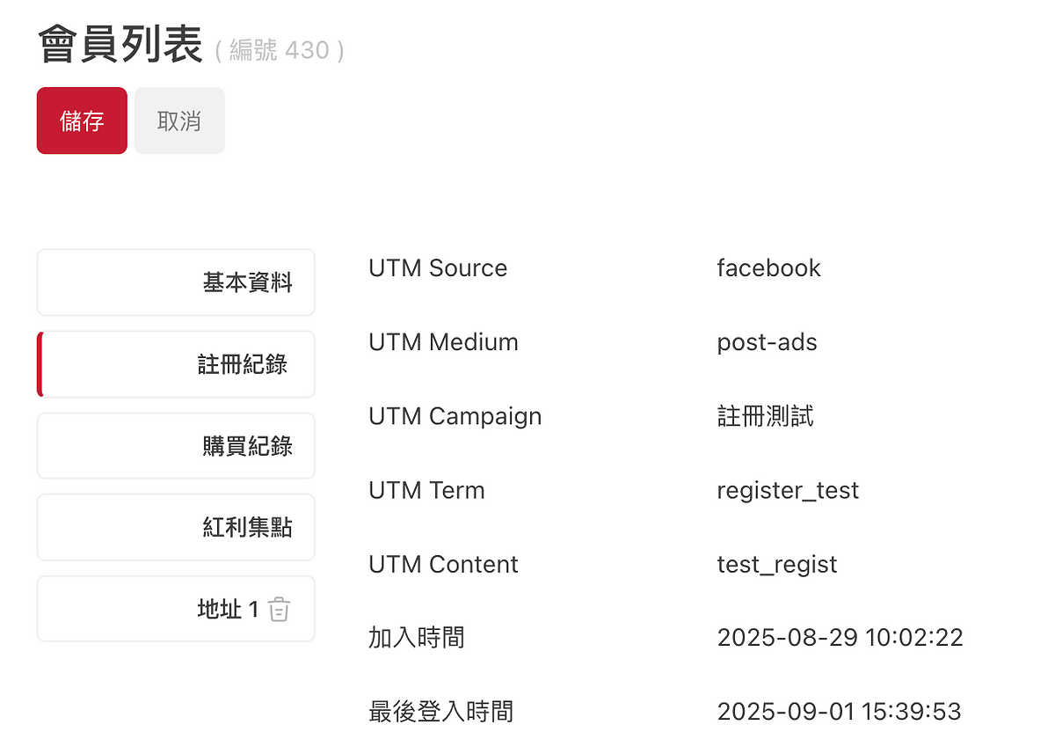Click the 加入時間 value 2025-08-29 10:02:22
This screenshot has width=1055, height=739.
(x=840, y=638)
